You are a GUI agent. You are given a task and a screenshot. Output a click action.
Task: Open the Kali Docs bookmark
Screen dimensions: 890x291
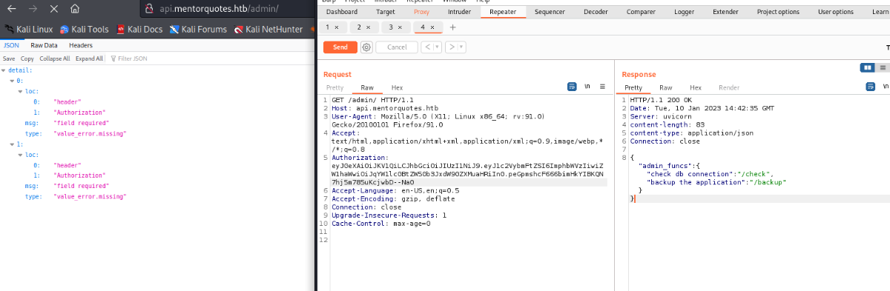[139, 30]
